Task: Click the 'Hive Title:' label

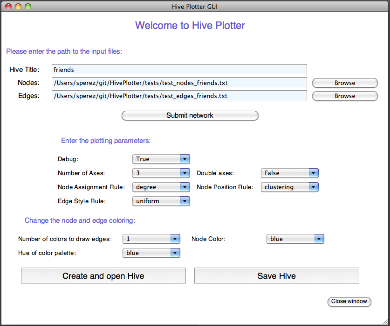Action: click(x=24, y=70)
